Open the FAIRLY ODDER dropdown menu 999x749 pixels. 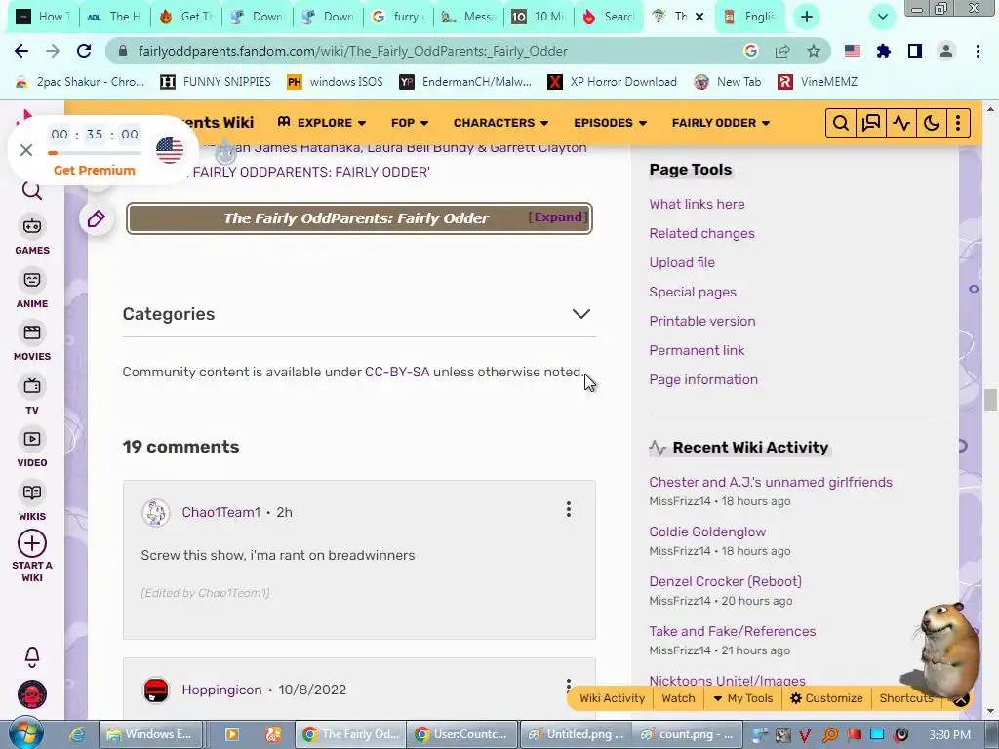click(x=721, y=123)
